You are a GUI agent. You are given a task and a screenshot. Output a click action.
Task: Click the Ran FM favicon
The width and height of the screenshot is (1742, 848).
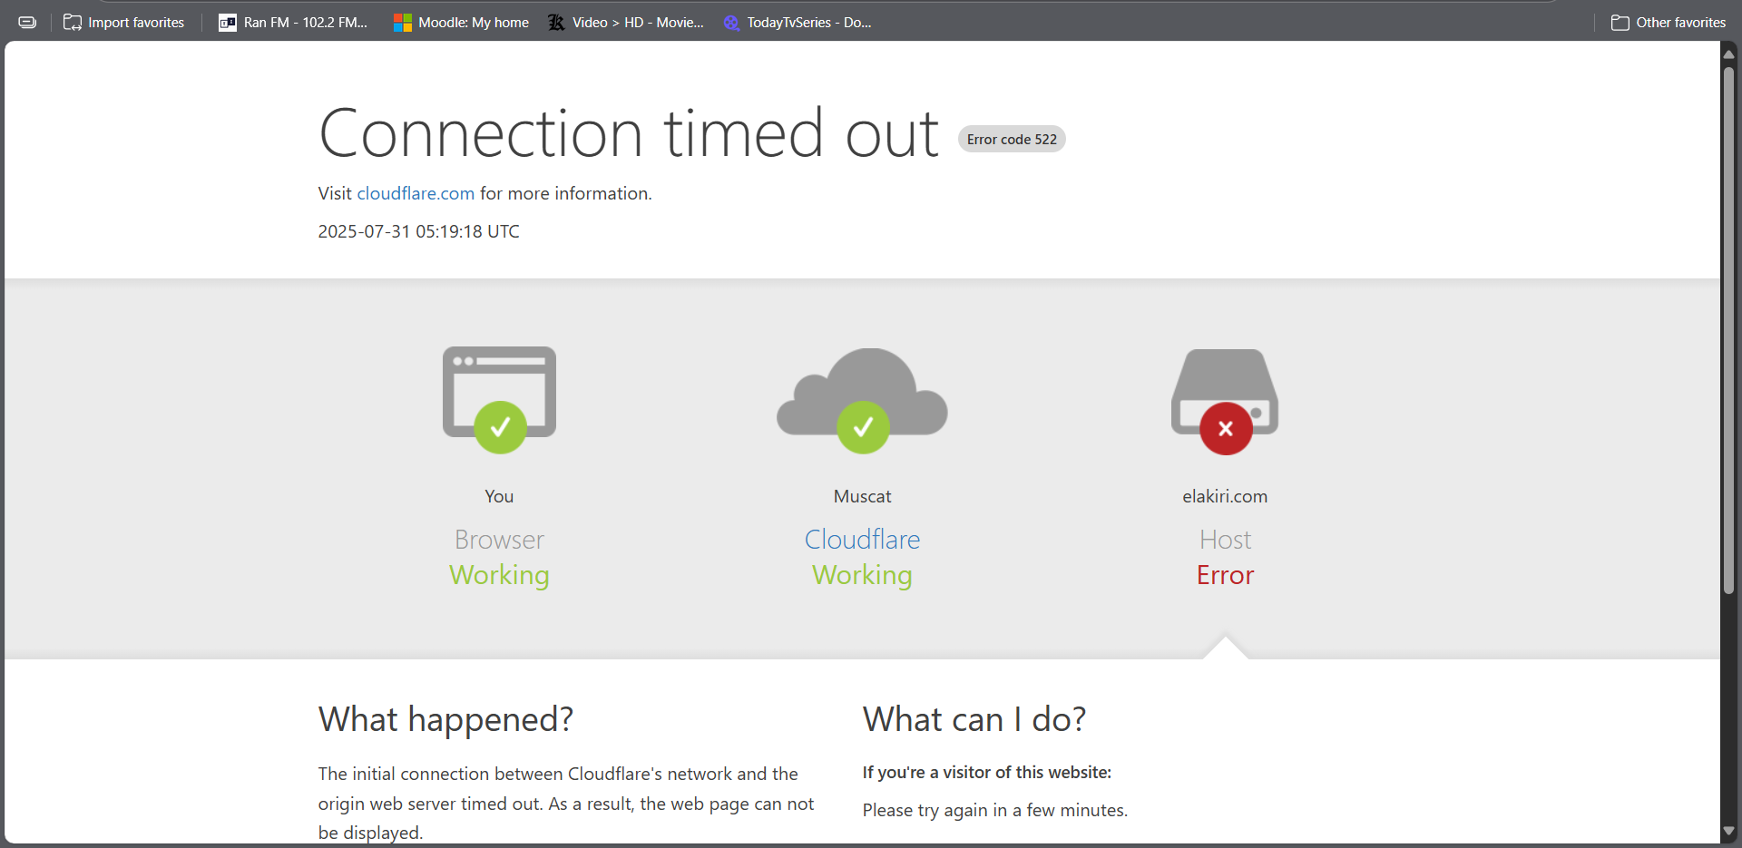228,23
